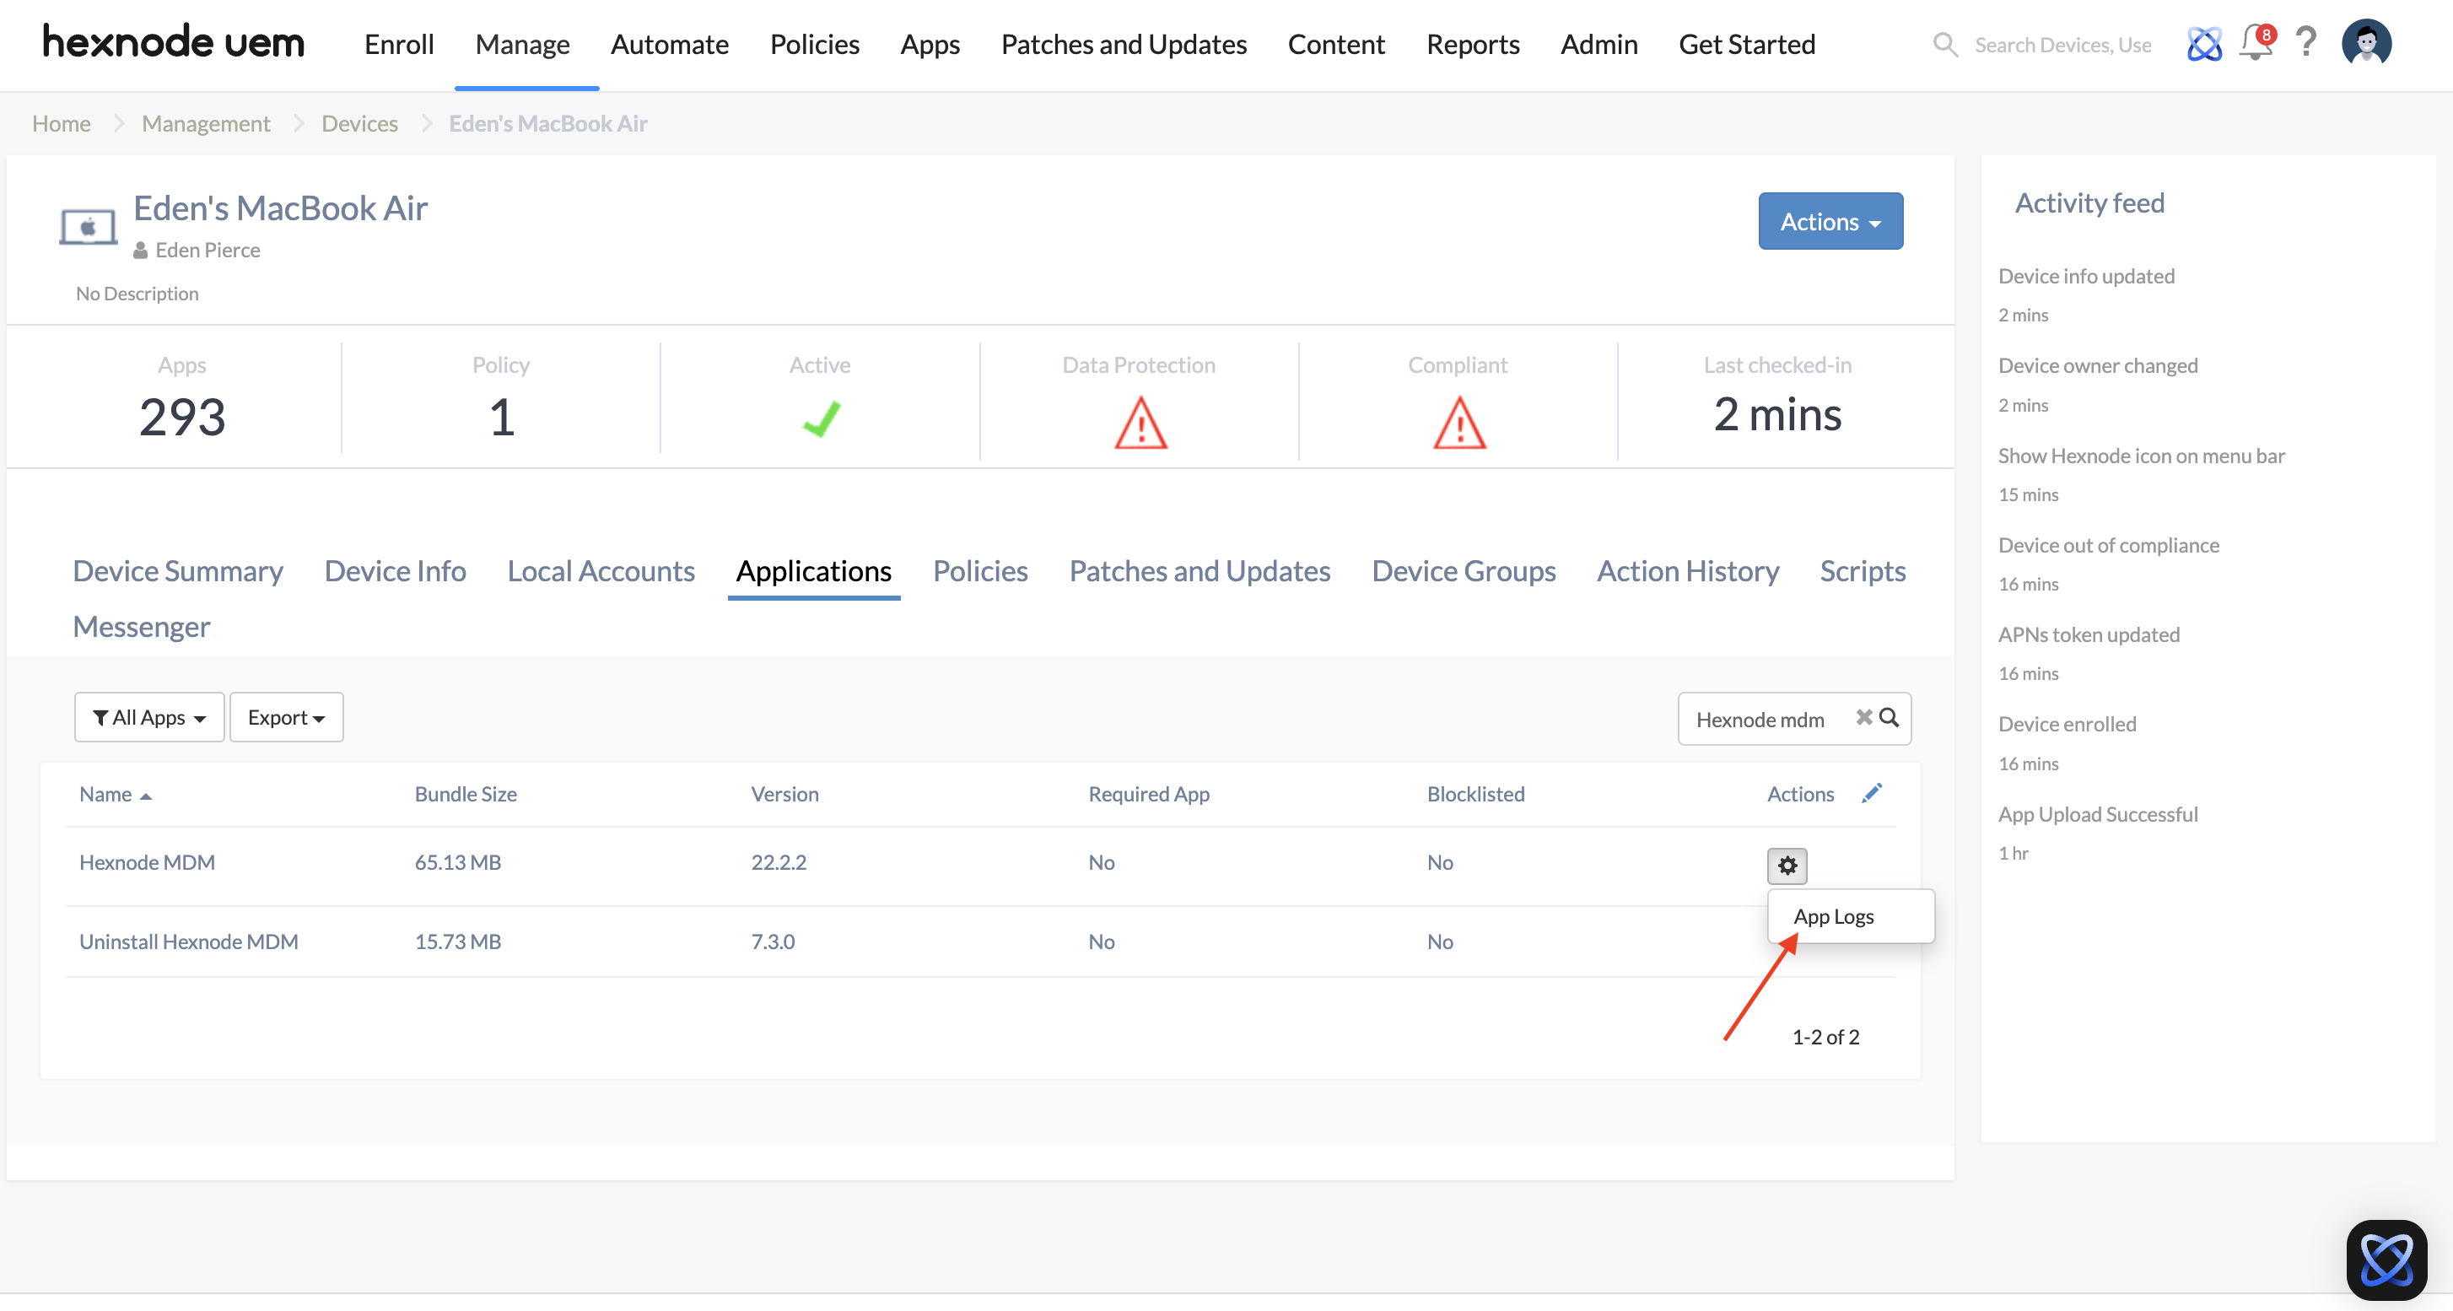Click the Compliant warning triangle
The image size is (2453, 1311).
(1458, 423)
